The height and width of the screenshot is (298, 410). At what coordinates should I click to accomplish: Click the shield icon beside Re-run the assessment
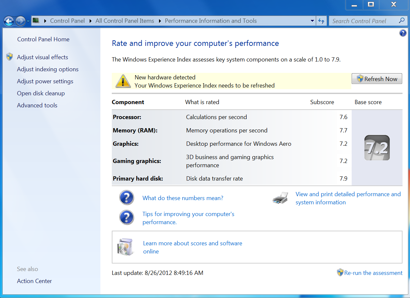tap(340, 272)
